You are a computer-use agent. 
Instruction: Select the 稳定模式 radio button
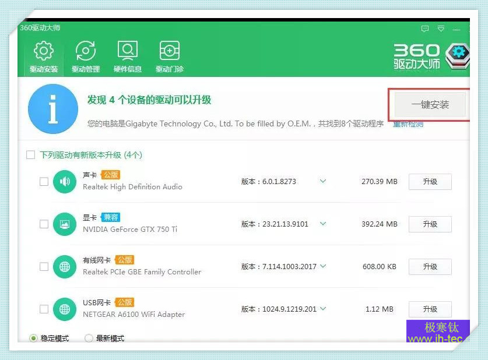pos(33,338)
